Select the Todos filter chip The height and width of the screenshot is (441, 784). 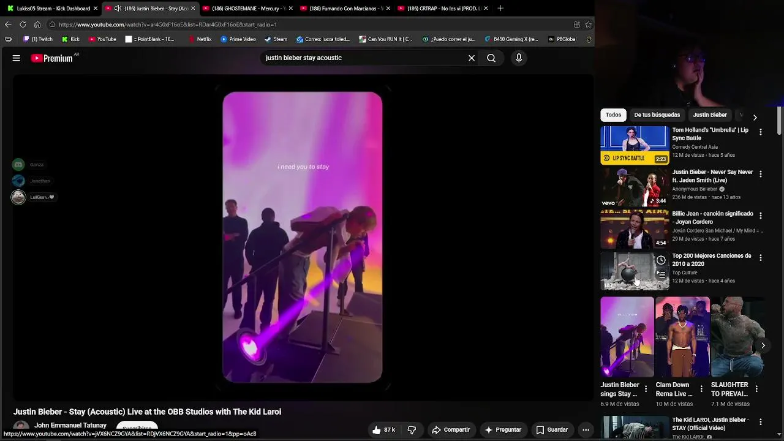(x=613, y=115)
